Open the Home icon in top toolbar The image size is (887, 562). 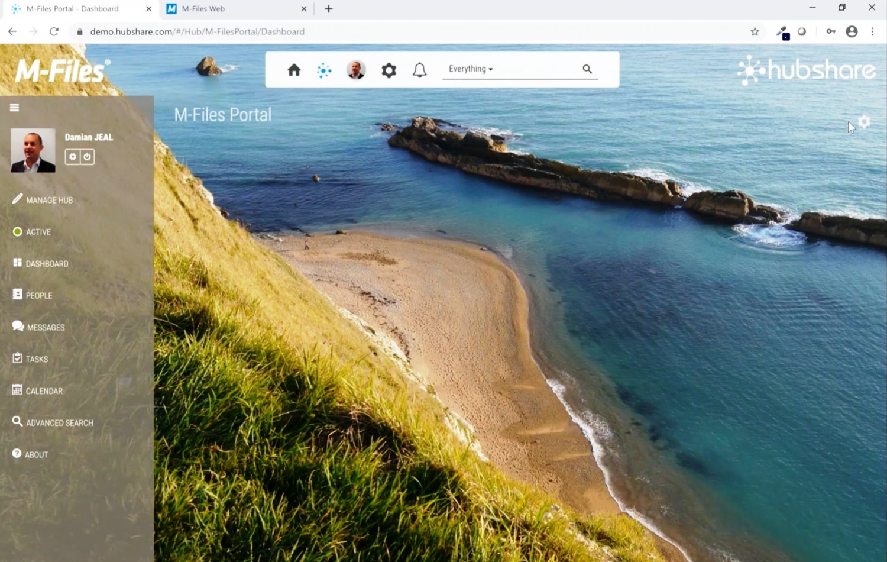[294, 70]
